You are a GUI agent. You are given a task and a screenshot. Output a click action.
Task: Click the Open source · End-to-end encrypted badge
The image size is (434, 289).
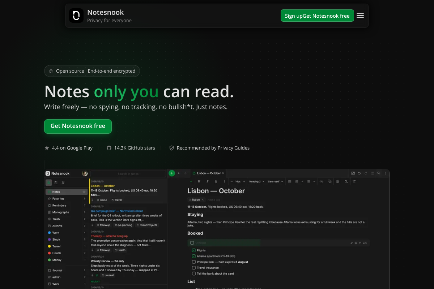pyautogui.click(x=92, y=71)
